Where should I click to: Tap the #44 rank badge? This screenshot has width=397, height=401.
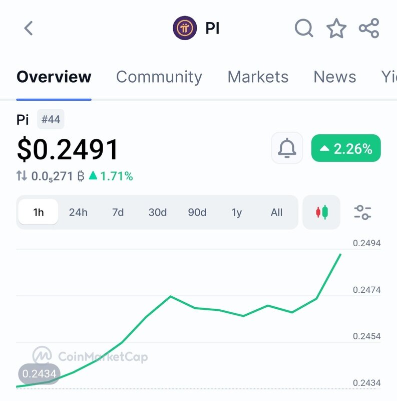coord(51,120)
